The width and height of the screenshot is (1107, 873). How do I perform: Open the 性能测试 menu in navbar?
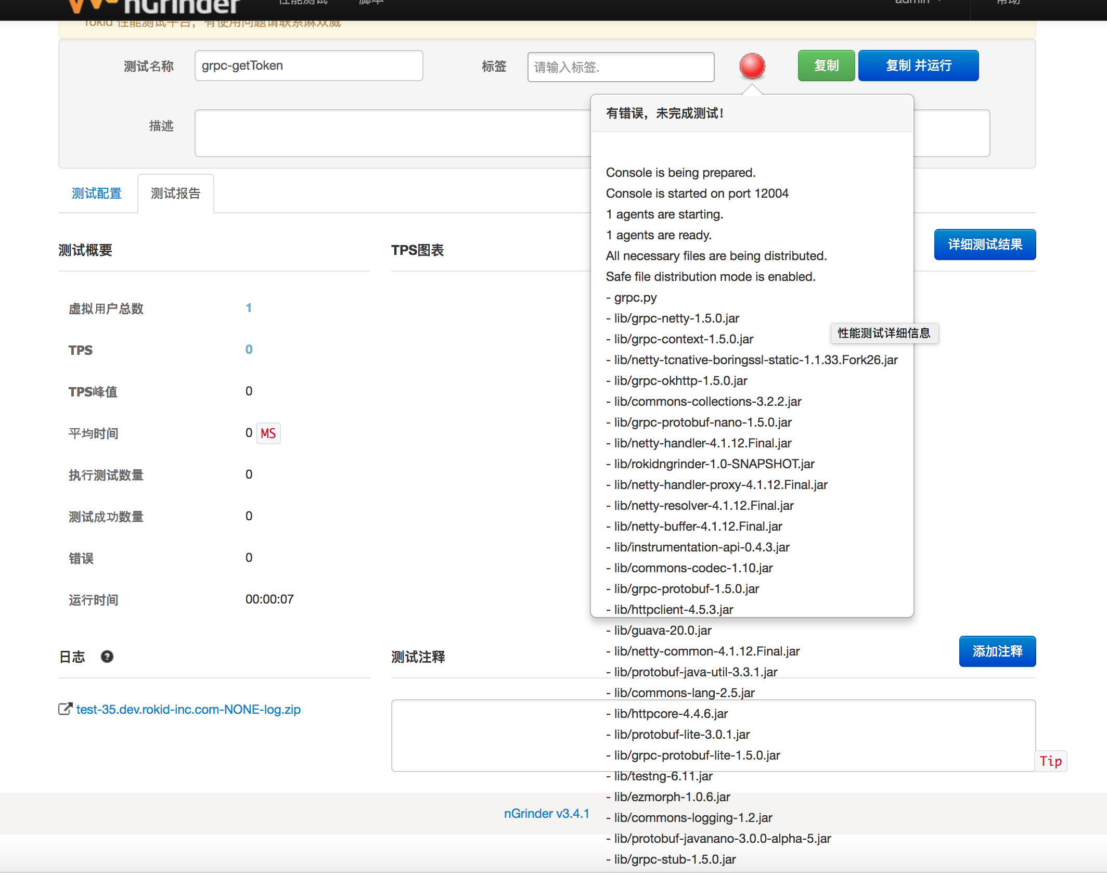click(x=303, y=3)
